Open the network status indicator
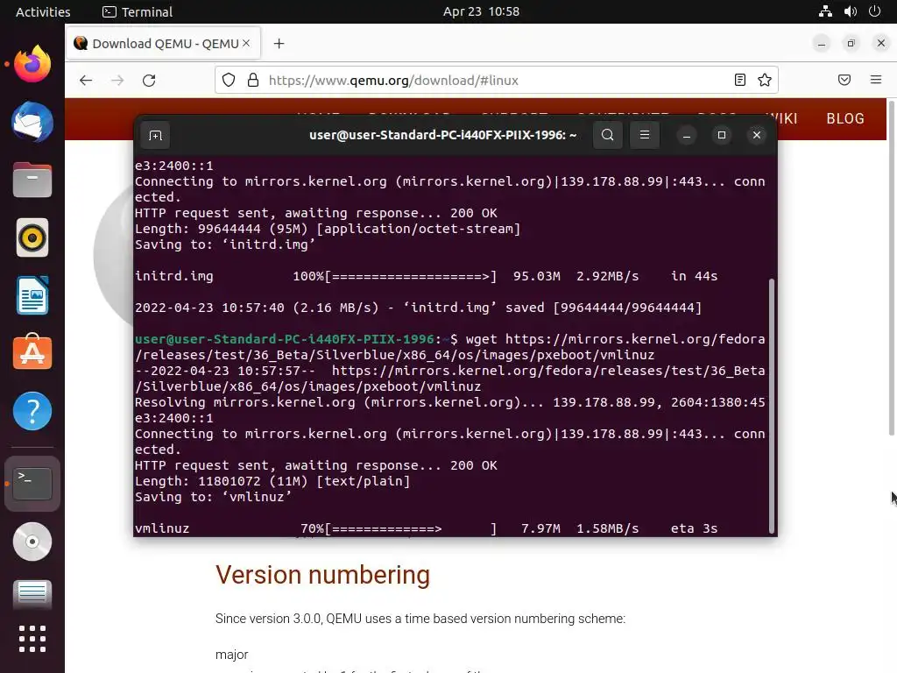Image resolution: width=897 pixels, height=673 pixels. click(825, 11)
